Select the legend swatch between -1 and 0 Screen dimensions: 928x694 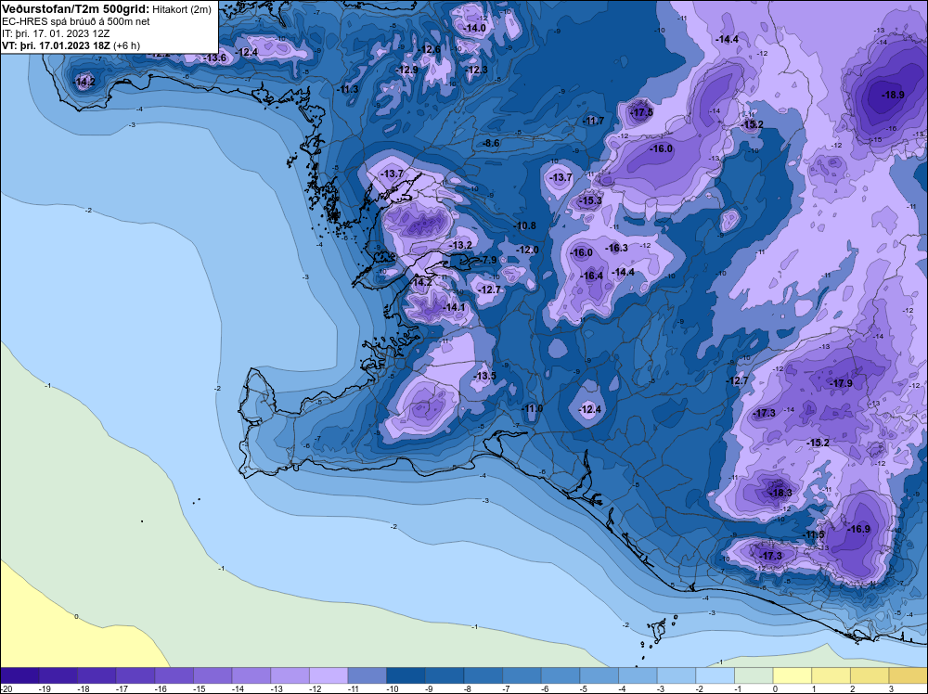coord(754,675)
